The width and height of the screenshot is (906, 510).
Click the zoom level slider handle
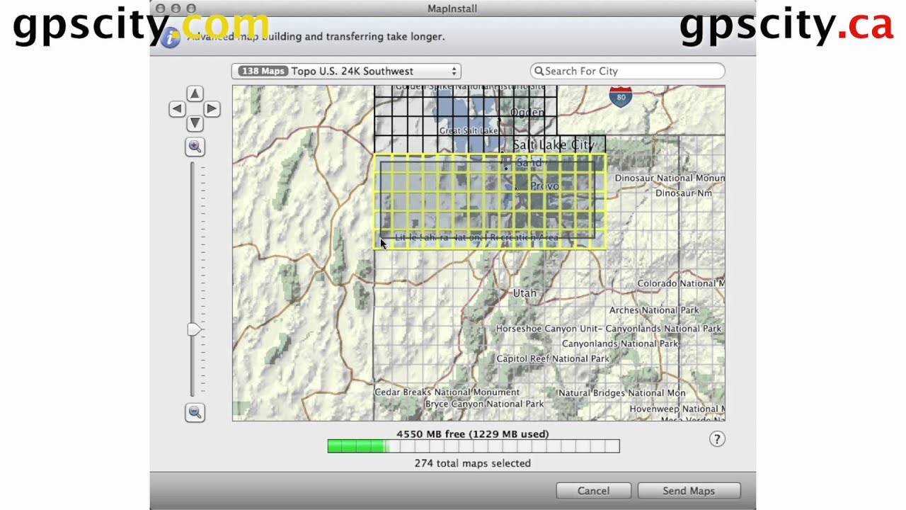[193, 329]
